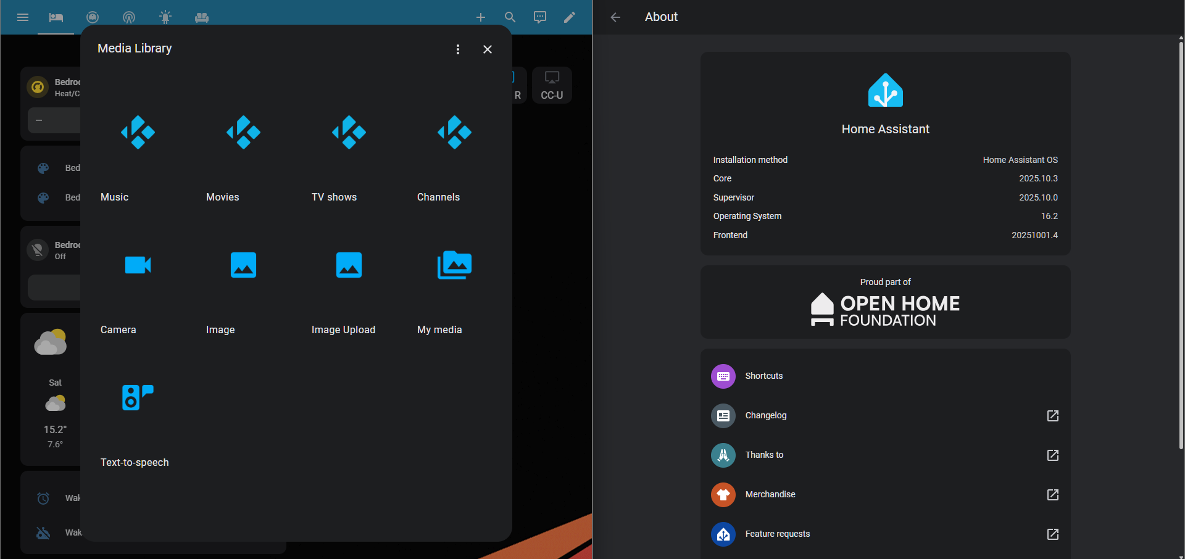Click the About page vertical scrollbar
1185x559 pixels.
[1181, 245]
